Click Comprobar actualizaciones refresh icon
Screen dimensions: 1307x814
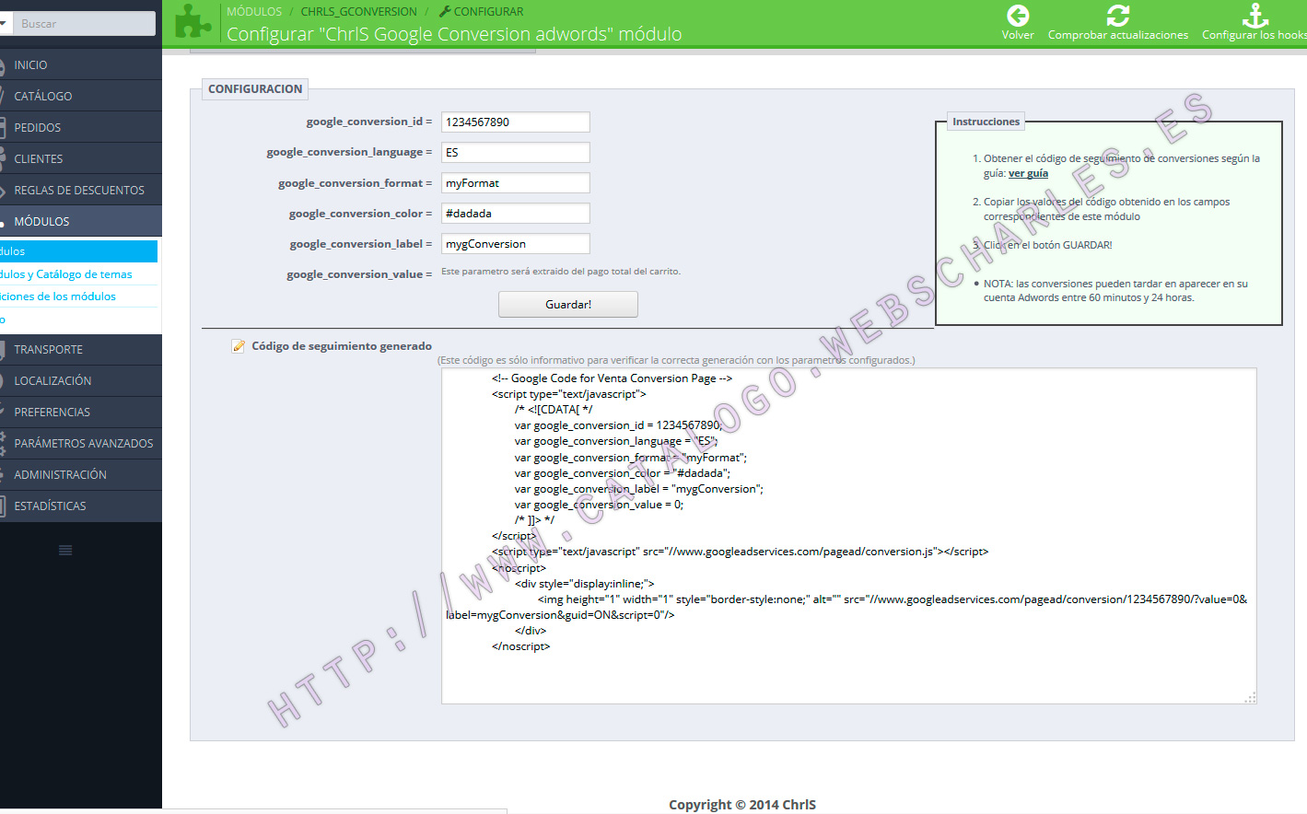[1118, 16]
